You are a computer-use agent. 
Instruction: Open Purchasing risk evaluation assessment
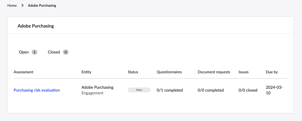[37, 90]
